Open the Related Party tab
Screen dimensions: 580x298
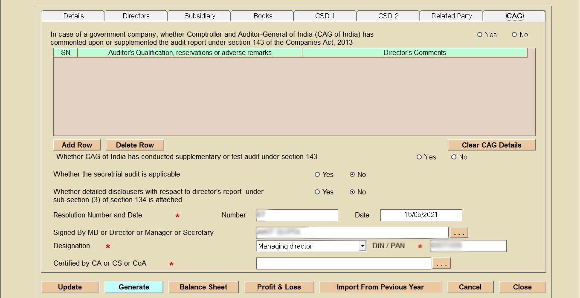(451, 16)
